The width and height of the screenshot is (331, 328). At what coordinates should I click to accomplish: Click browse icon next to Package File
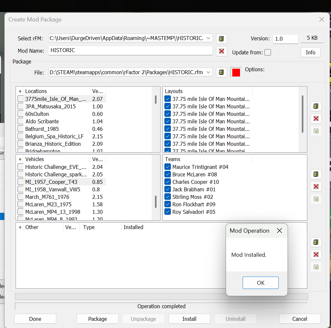[221, 73]
